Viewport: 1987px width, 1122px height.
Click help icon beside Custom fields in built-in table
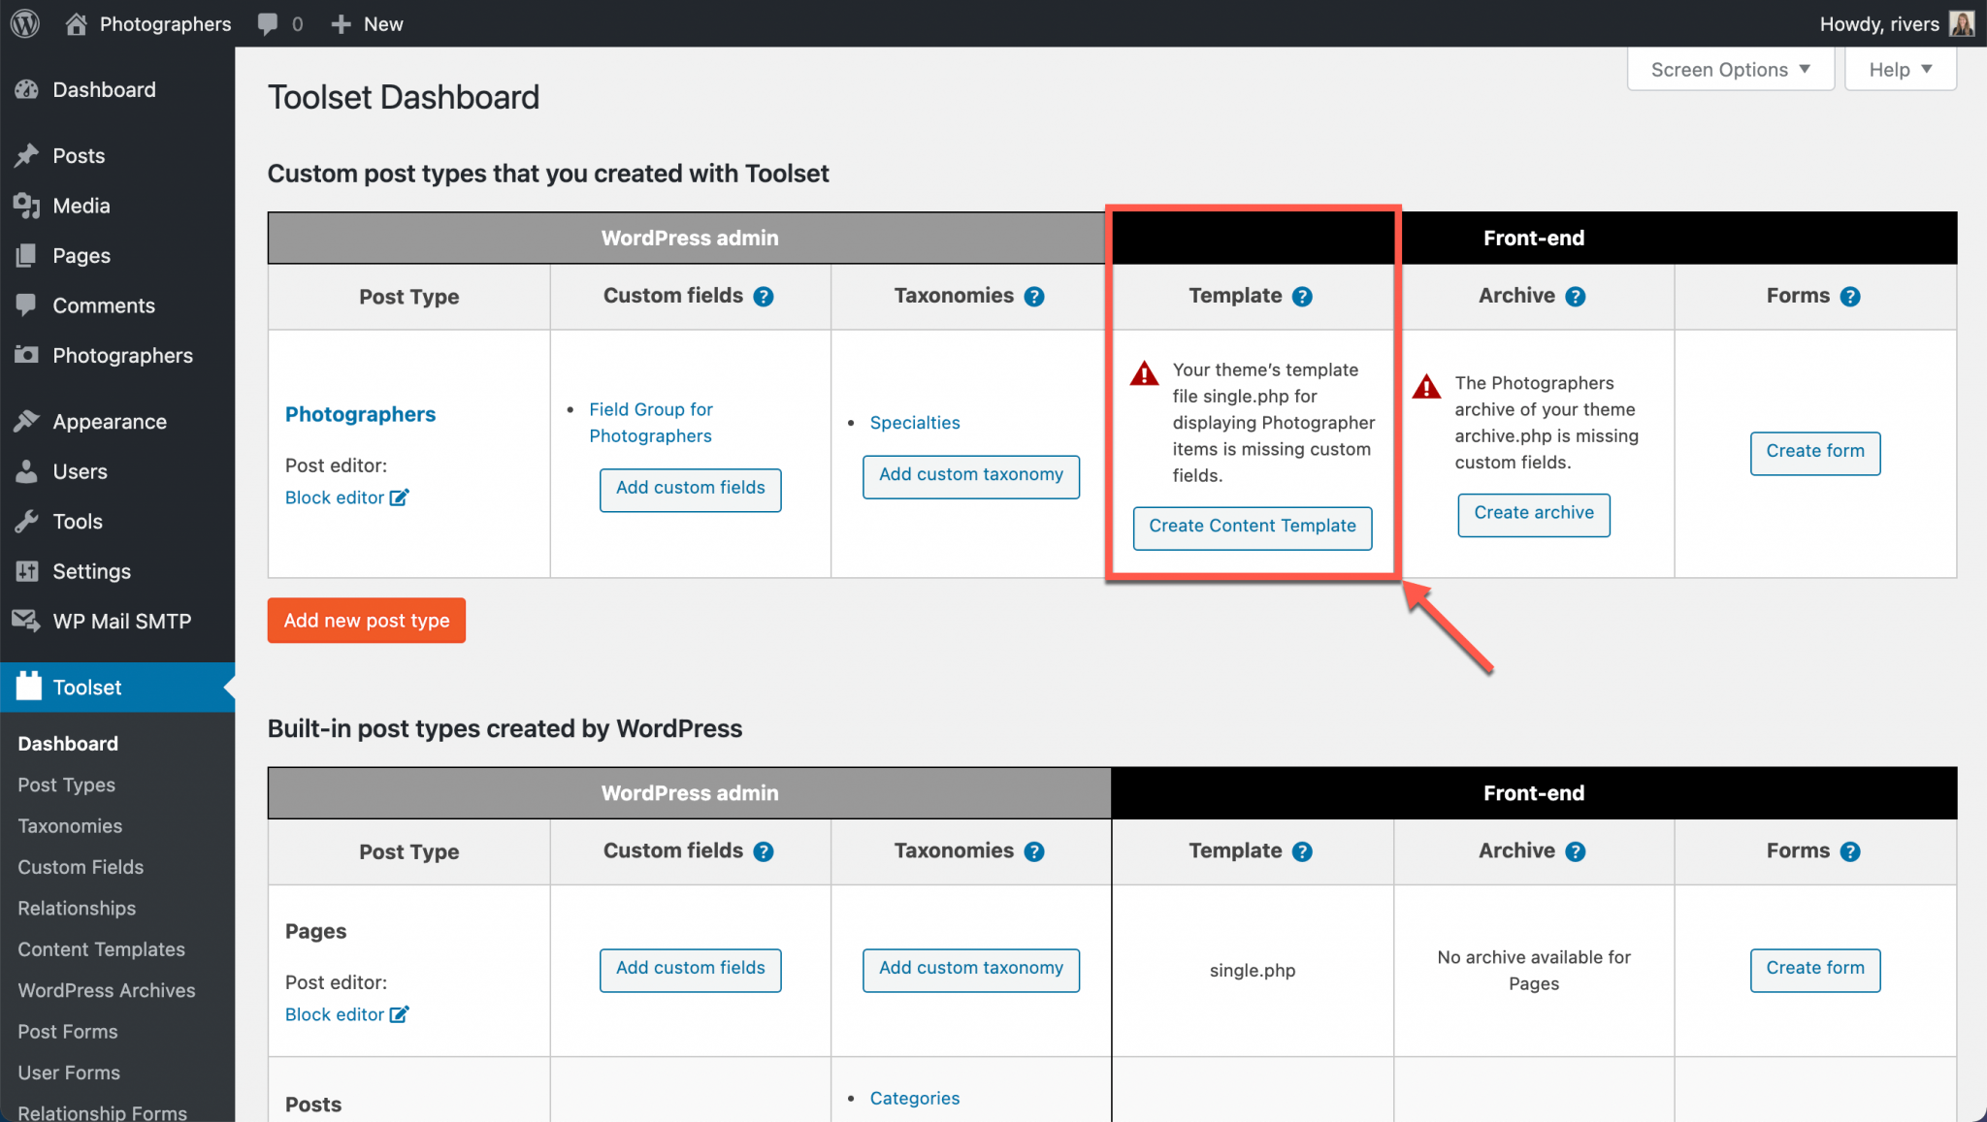click(x=764, y=851)
